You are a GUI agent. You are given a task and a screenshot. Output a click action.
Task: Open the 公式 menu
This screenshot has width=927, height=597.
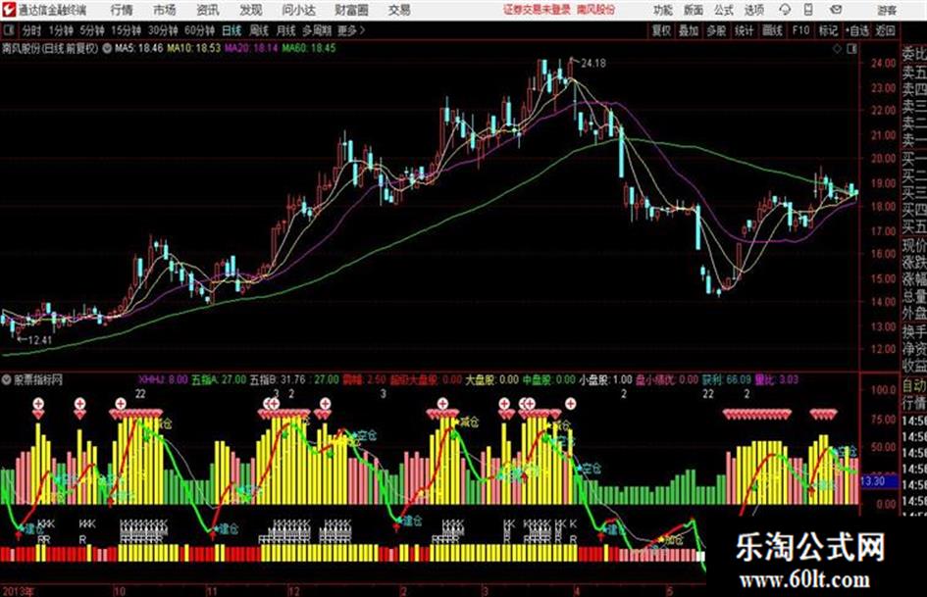click(724, 10)
